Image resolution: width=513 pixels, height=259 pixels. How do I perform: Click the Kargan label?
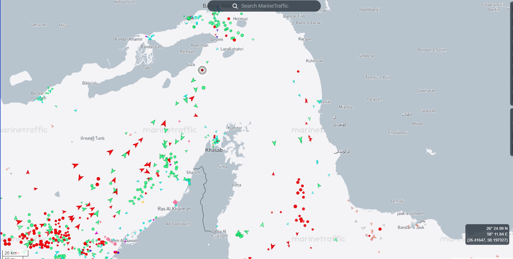pyautogui.click(x=305, y=39)
